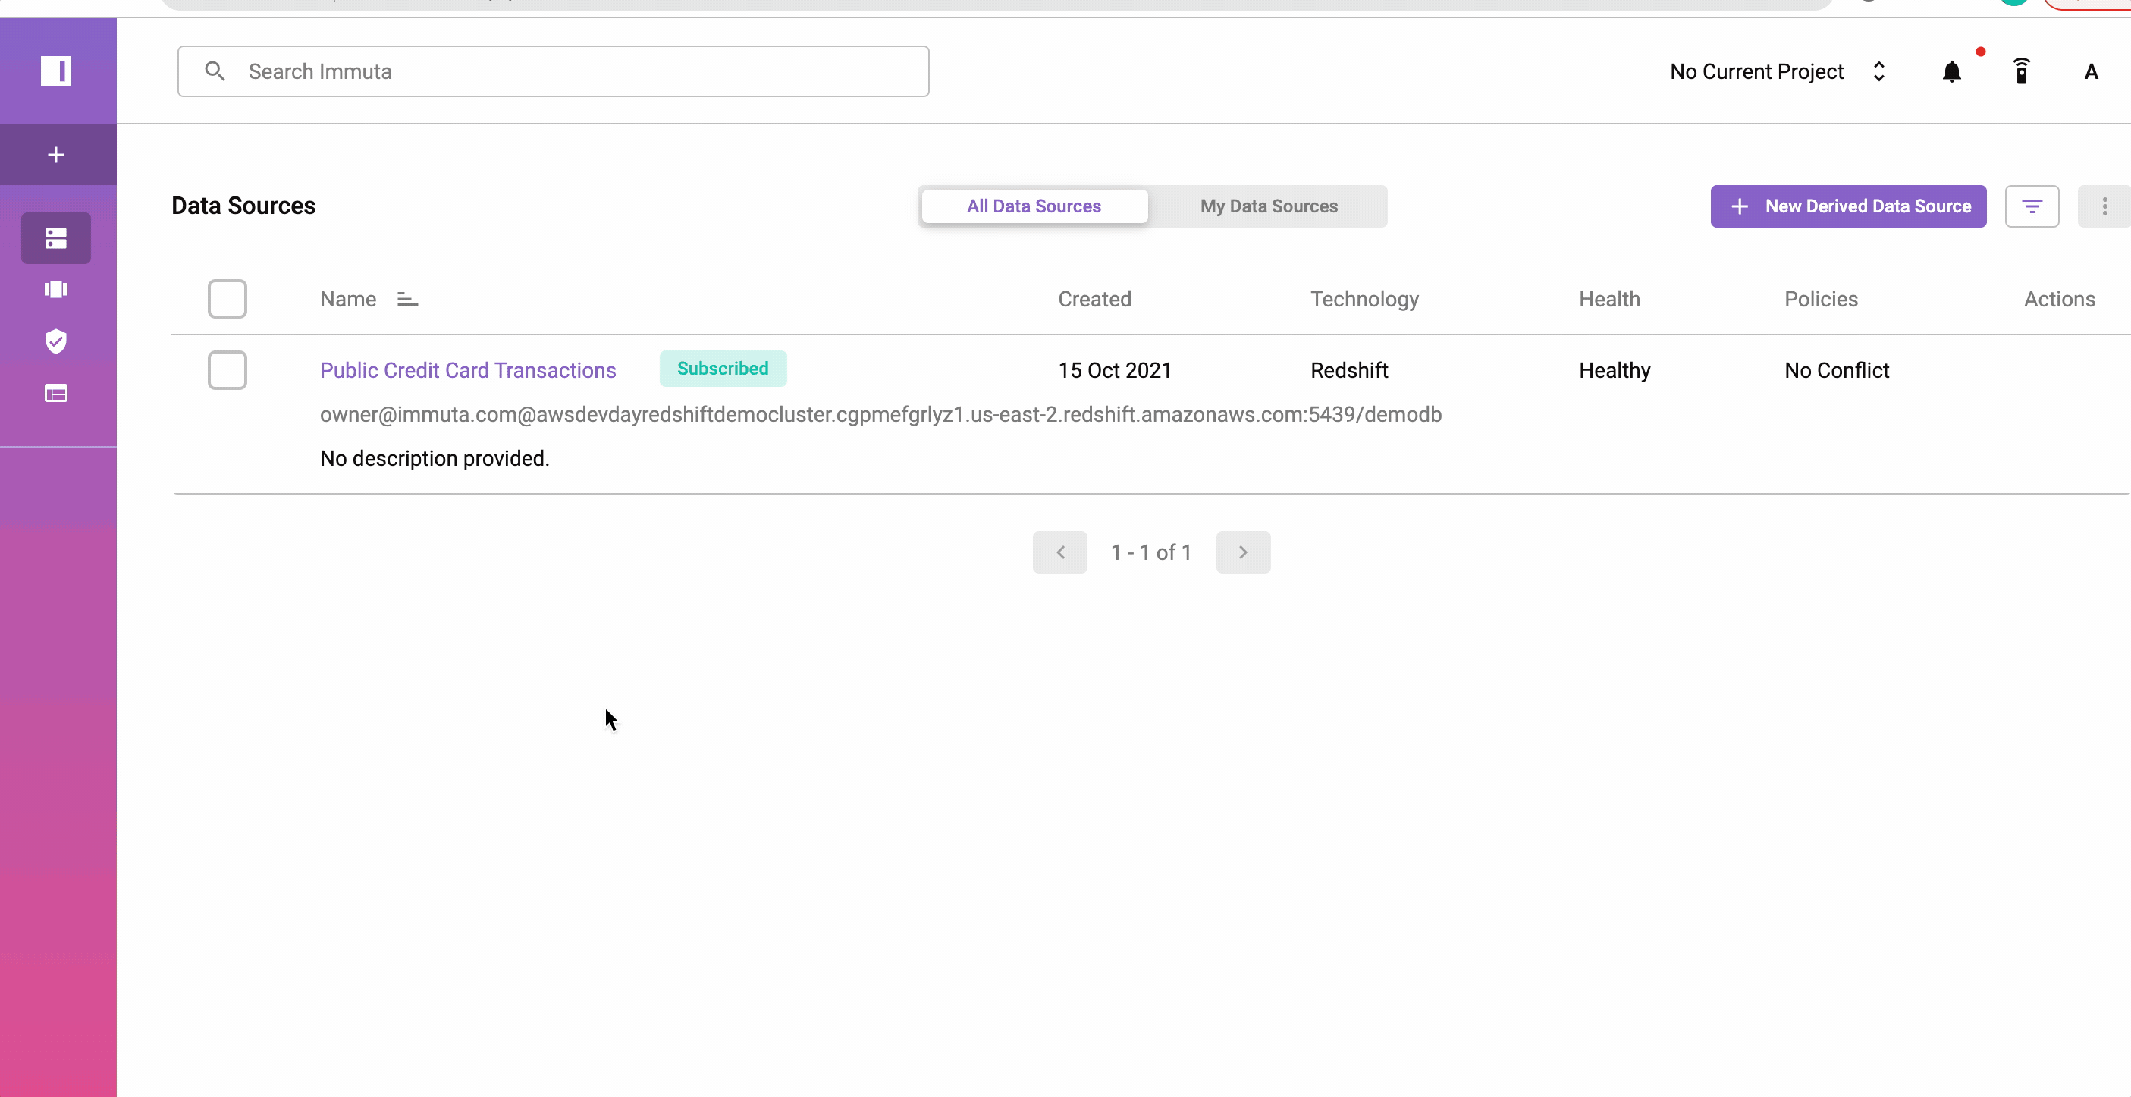Click the Policies column header

[1821, 300]
